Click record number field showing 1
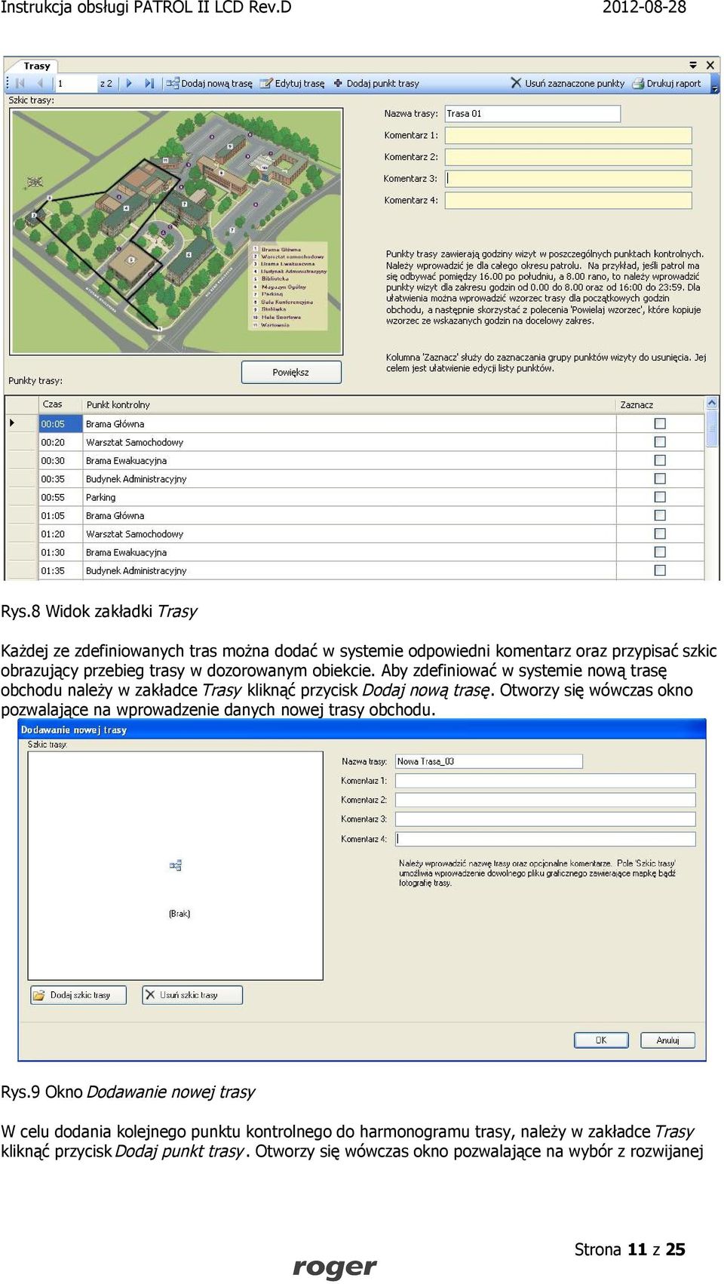The height and width of the screenshot is (1284, 724). pos(76,84)
